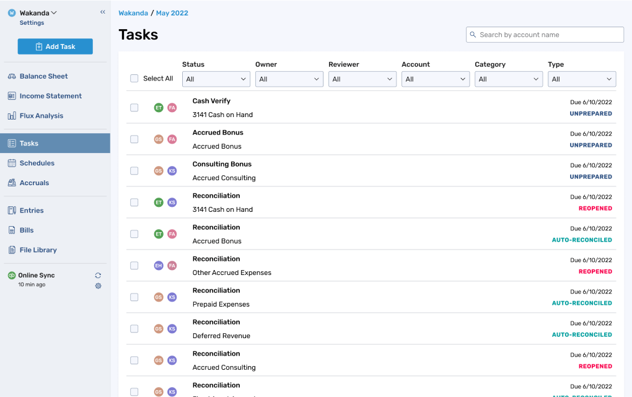Check the Cash Verify task checkbox
632x397 pixels.
[134, 107]
